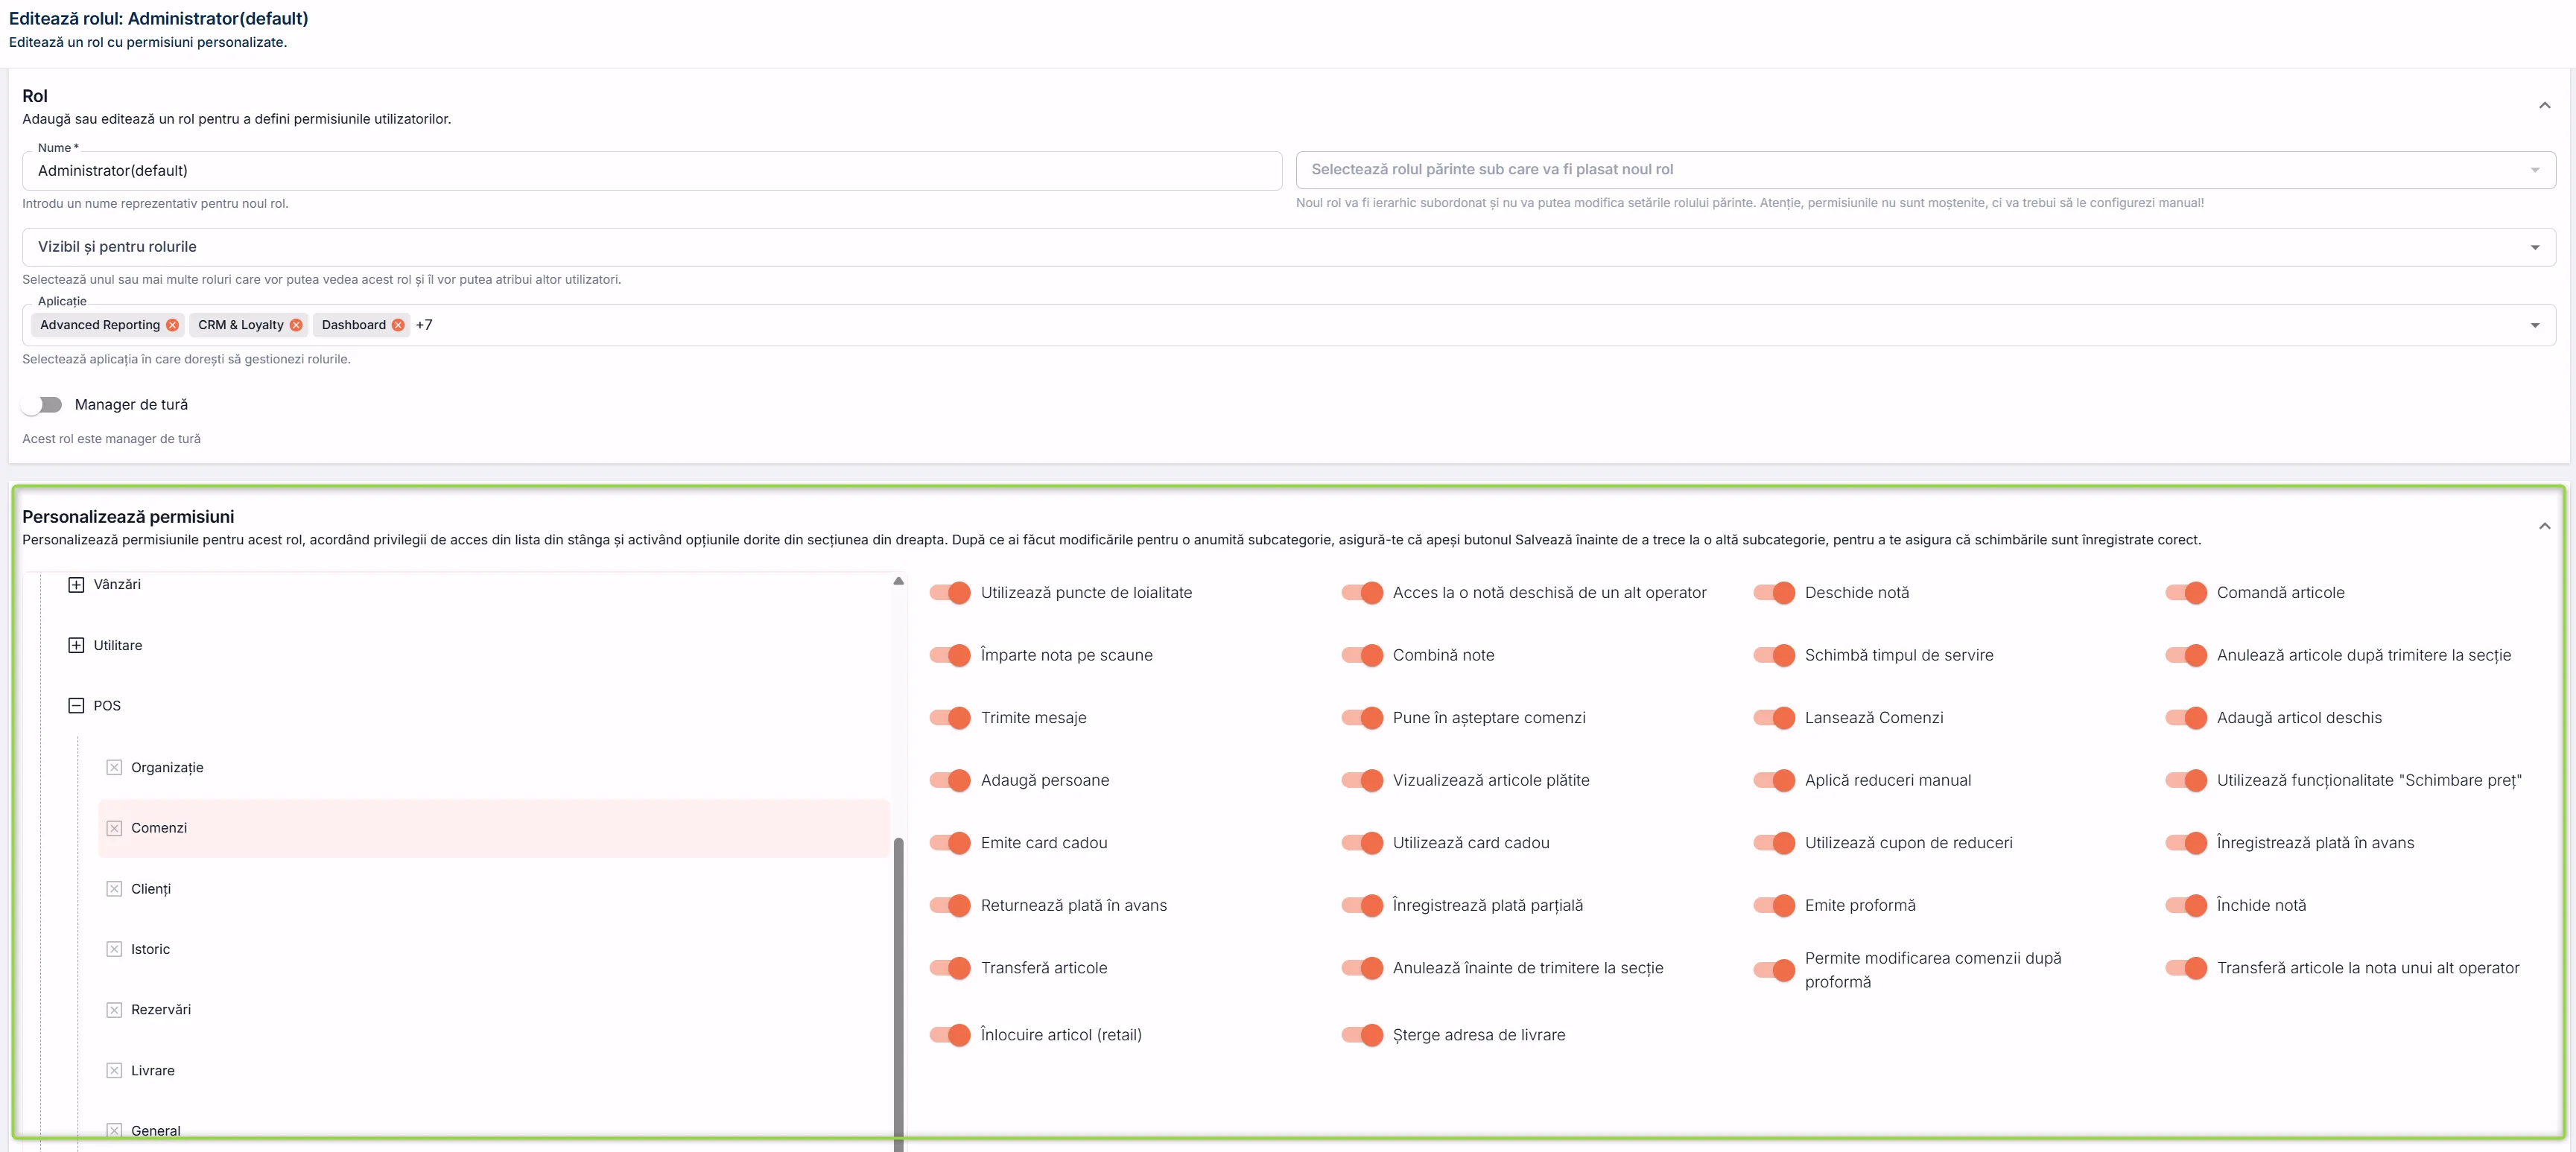
Task: Select Organizație in the permissions tree
Action: coord(167,767)
